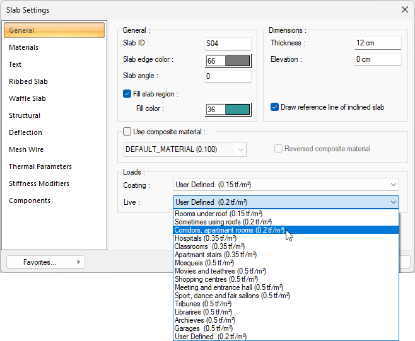Select User Defined (0.2 tf/m²) list entry
415x341 pixels.
pos(286,337)
